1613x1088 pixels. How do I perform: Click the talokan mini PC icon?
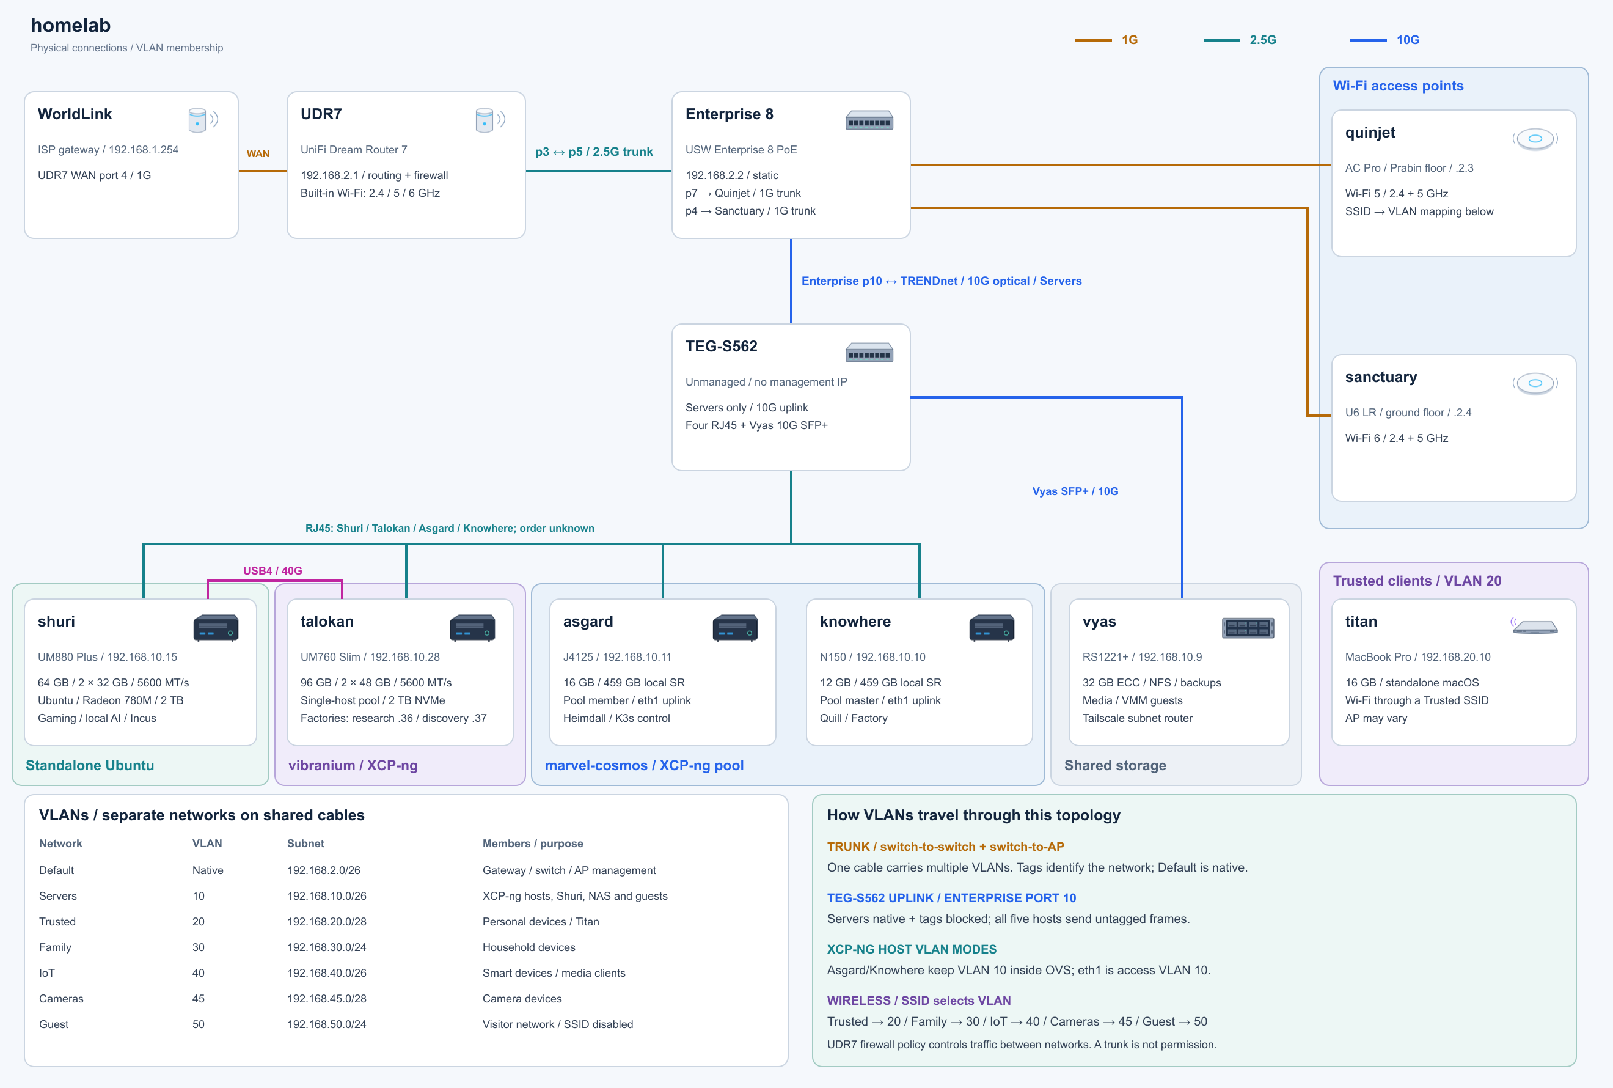pyautogui.click(x=472, y=628)
